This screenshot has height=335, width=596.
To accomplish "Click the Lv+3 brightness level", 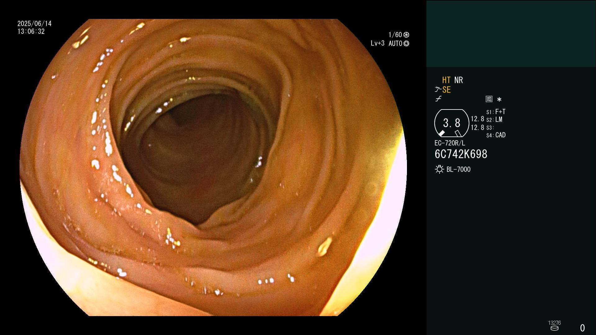I will pos(377,43).
